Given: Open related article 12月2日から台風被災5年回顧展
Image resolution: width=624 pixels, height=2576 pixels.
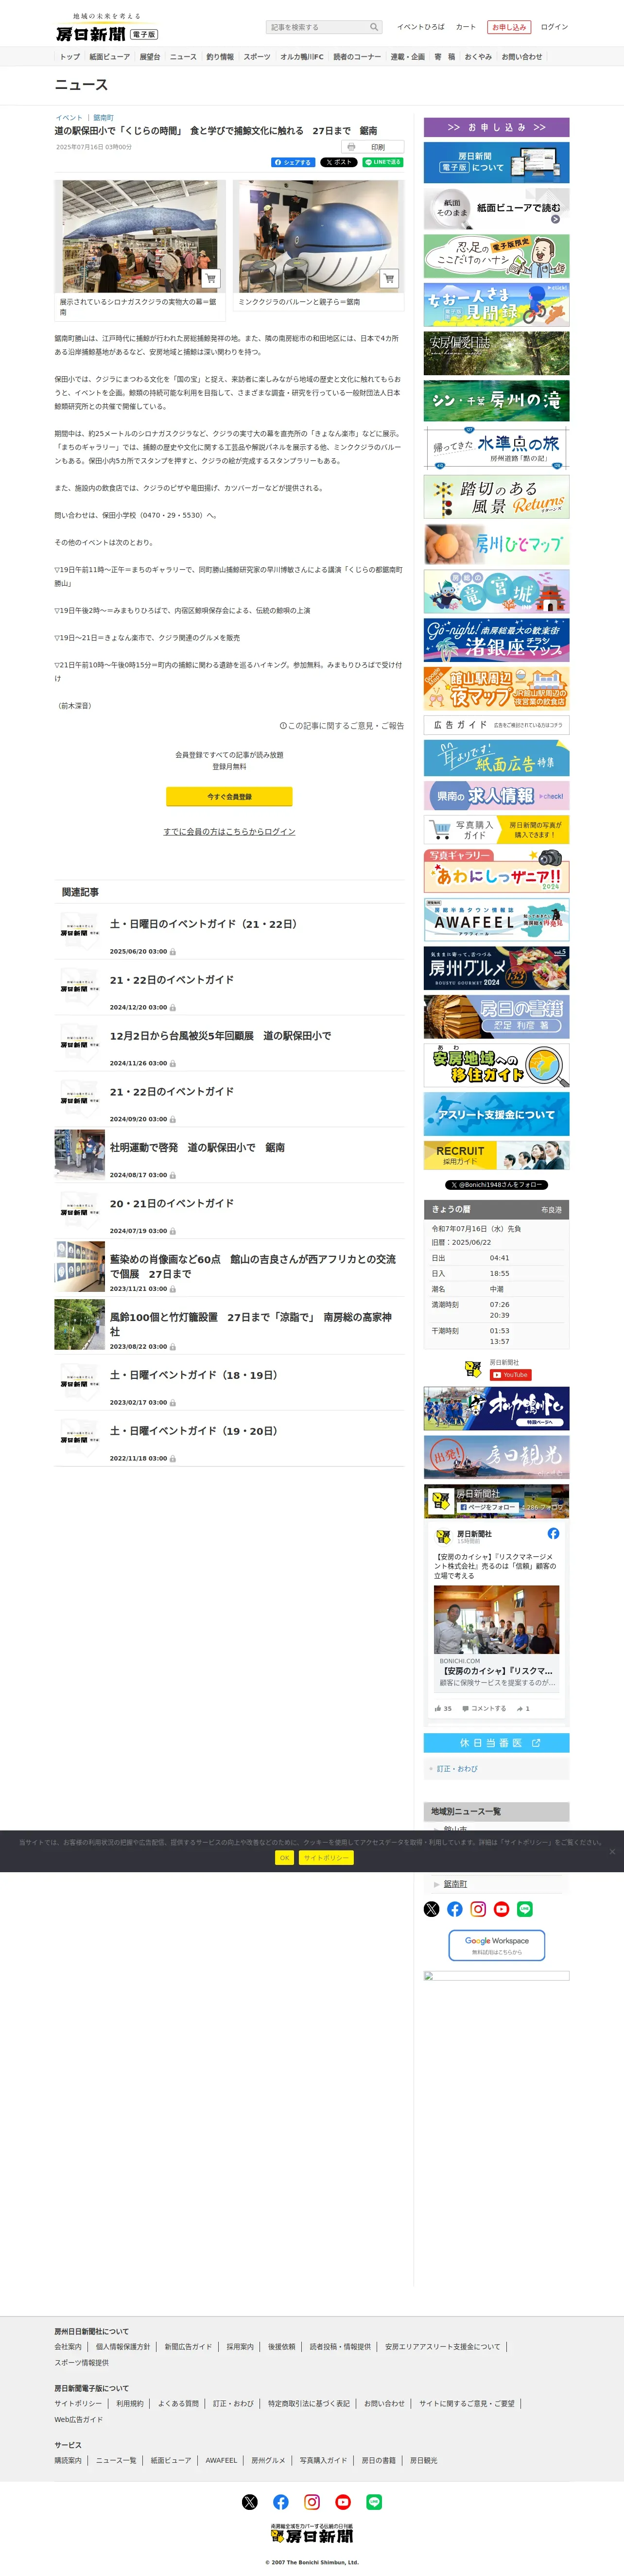Looking at the screenshot, I should point(220,1036).
